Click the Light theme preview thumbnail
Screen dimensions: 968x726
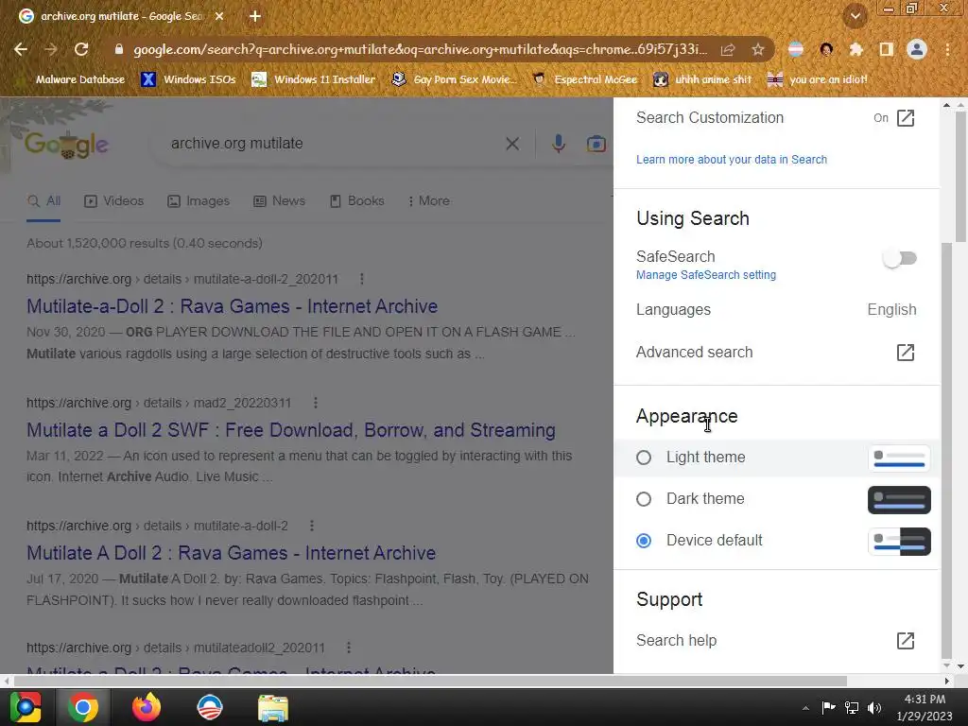(x=900, y=458)
